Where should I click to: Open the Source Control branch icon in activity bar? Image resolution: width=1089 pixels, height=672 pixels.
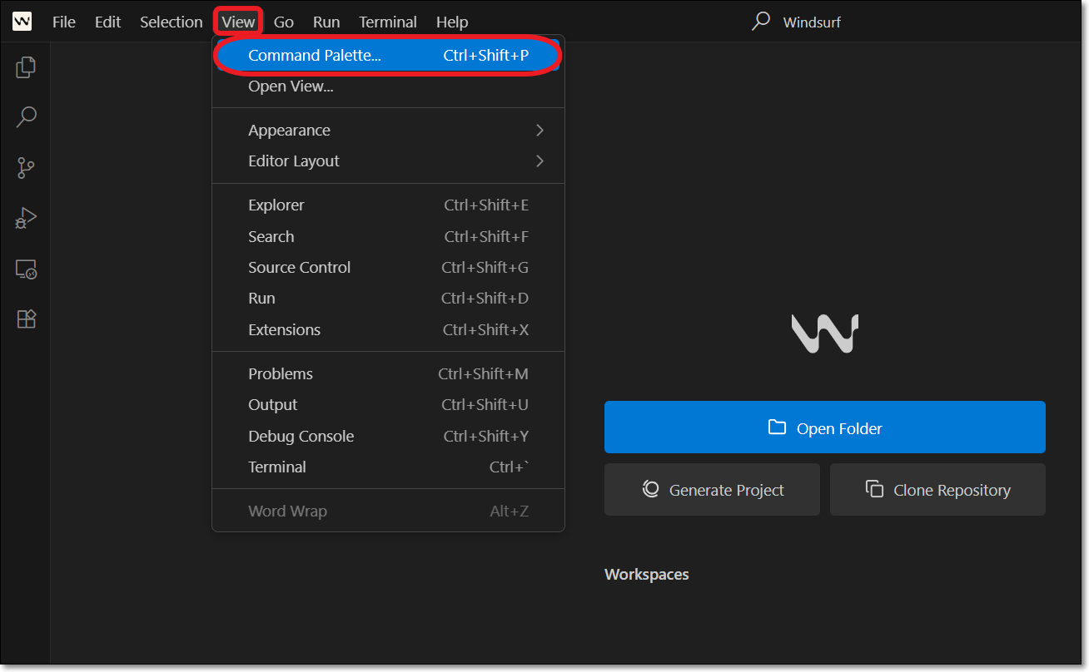pyautogui.click(x=26, y=168)
